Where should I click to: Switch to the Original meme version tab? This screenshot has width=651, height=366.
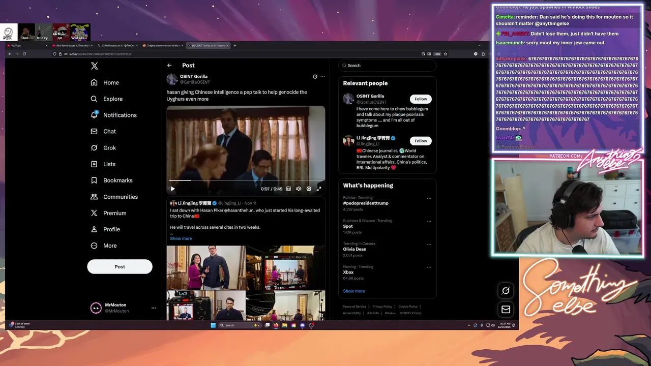tap(162, 46)
